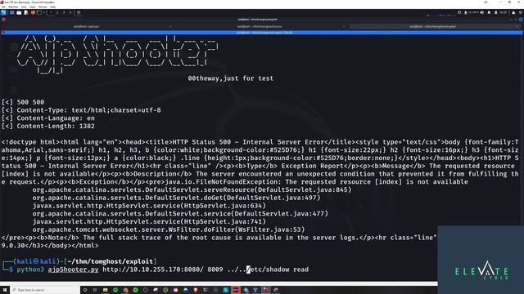Click the volume icon in Kali tray
This screenshot has height=294, width=524.
(482, 12)
